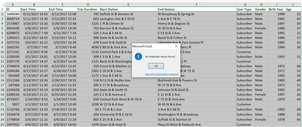Select cell 'E 72 St & York Ave'
Viewport: 302px width, 127px height.
coord(197,99)
